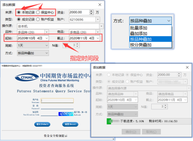This screenshot has width=193, height=141.
Task: Click the CFMMC logo emblem
Action: coord(27,77)
